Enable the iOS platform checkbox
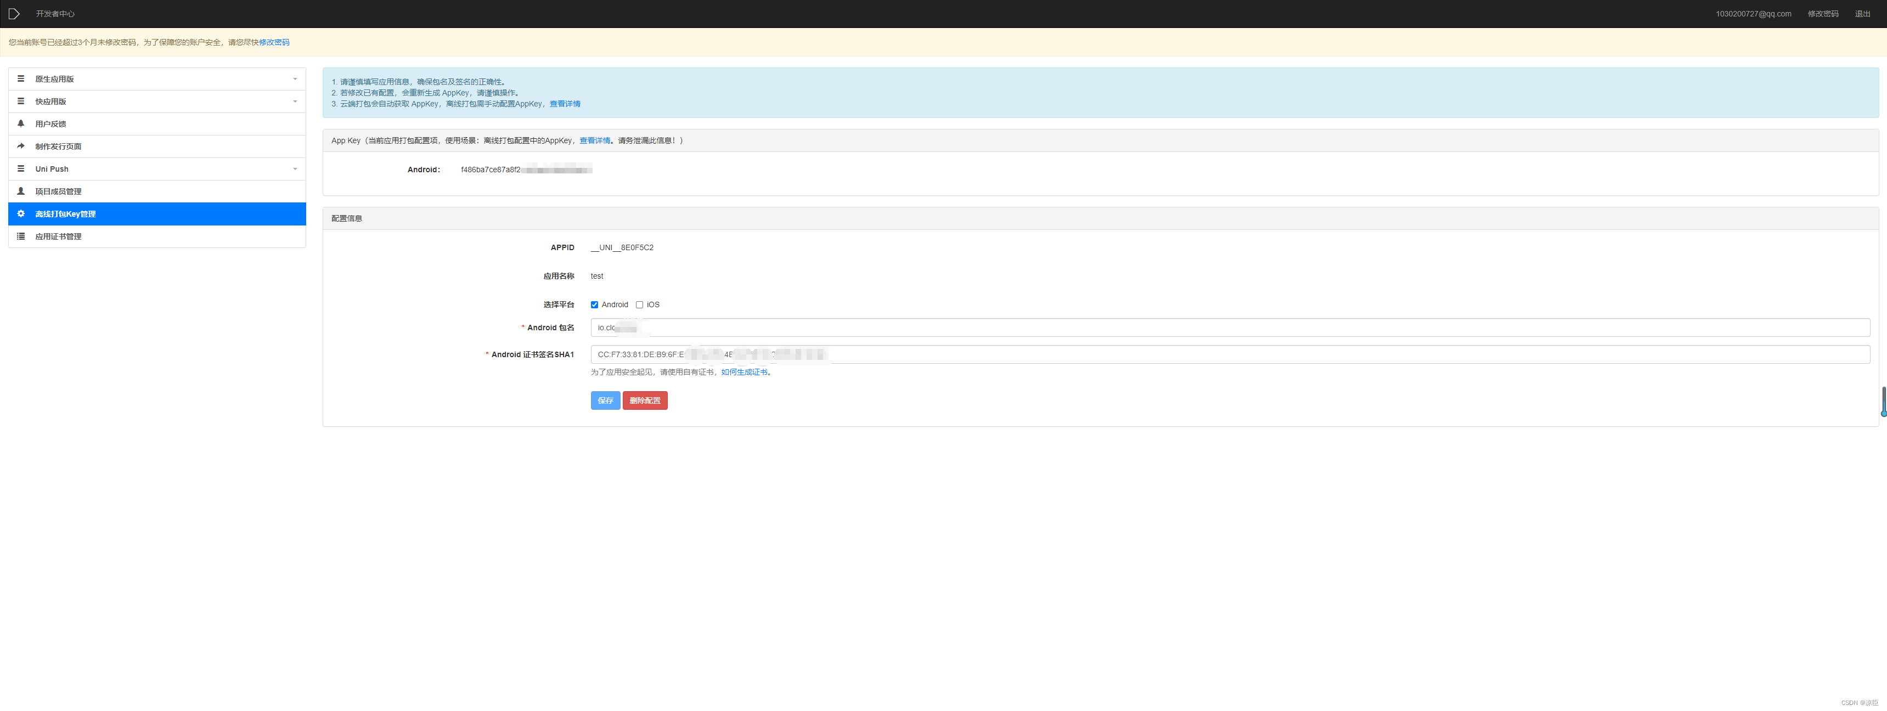The height and width of the screenshot is (711, 1887). point(639,304)
